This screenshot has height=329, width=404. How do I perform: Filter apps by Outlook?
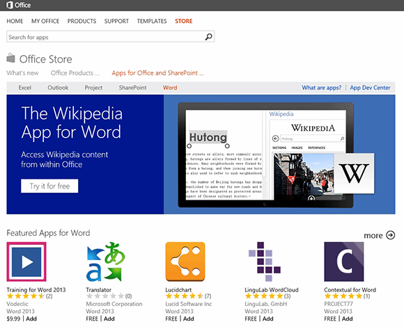(x=58, y=88)
